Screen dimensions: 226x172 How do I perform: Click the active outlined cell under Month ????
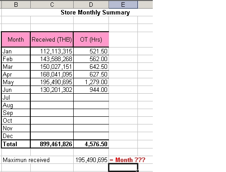point(123,167)
